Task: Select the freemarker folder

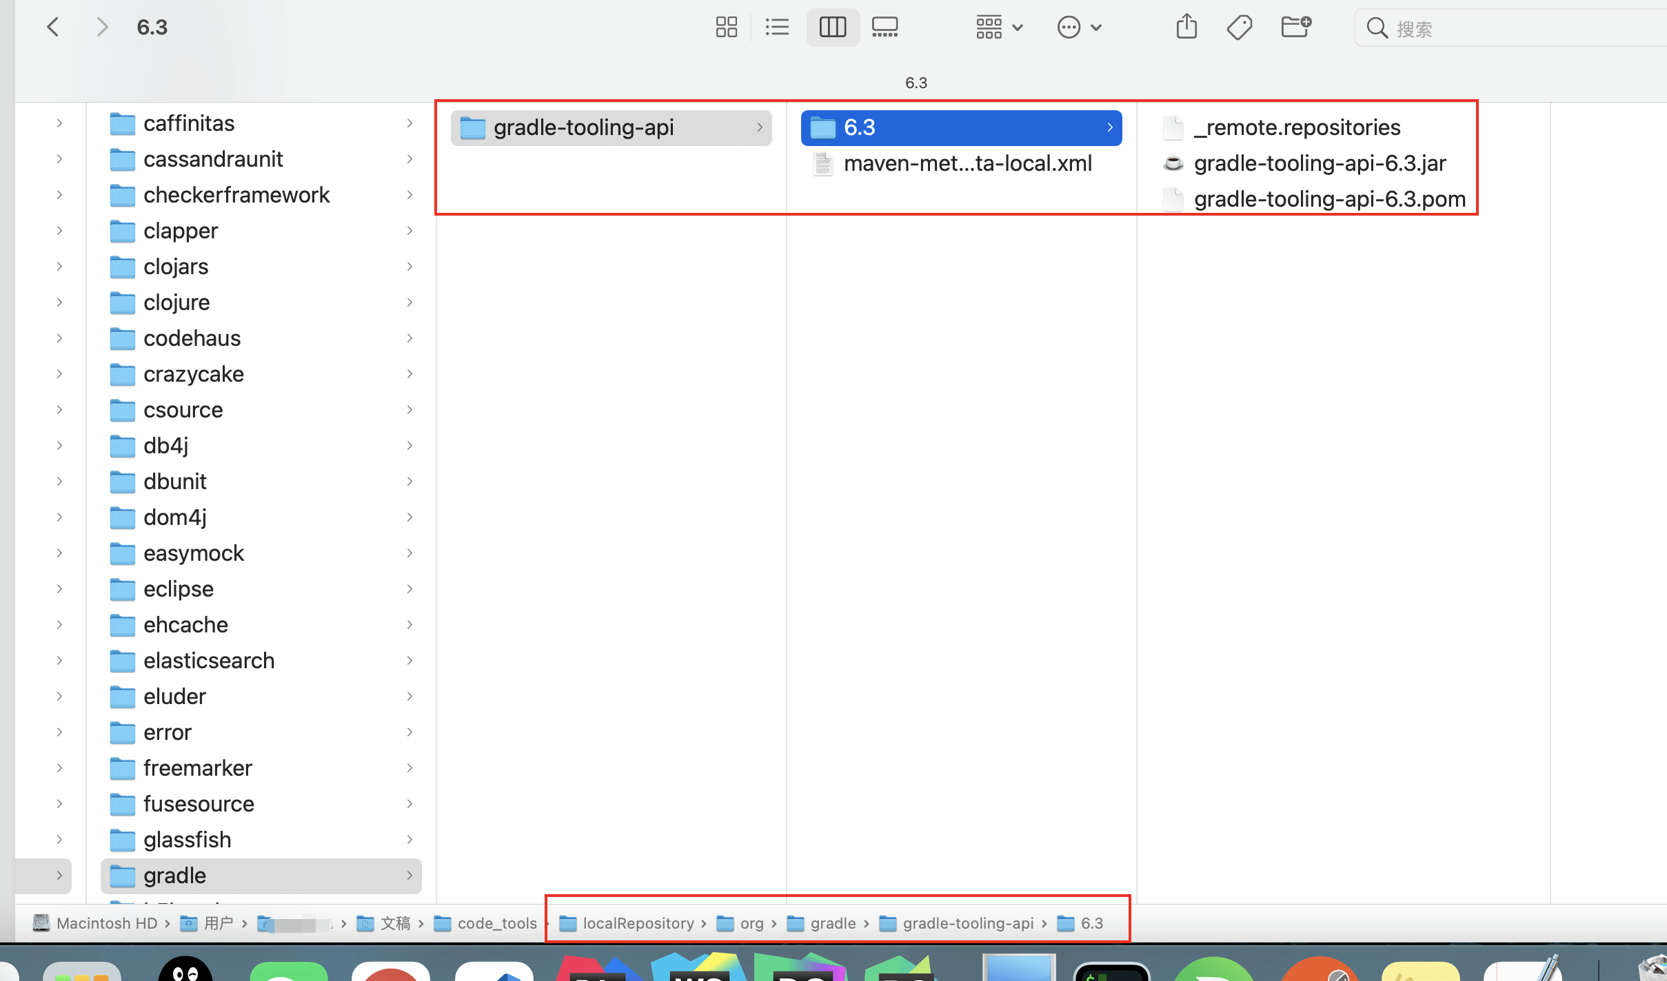Action: point(198,768)
